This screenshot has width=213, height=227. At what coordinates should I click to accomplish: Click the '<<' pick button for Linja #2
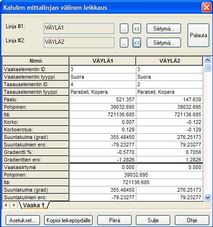137,43
